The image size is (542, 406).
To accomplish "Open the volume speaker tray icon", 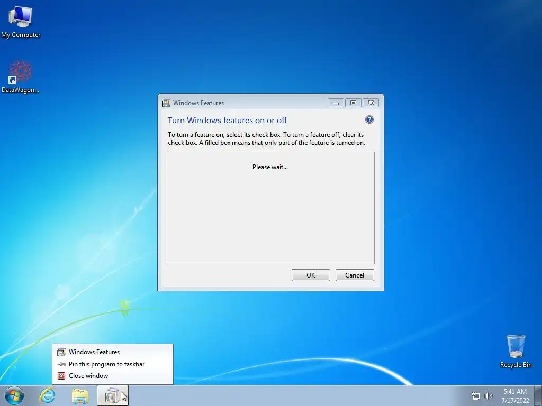I will (489, 396).
